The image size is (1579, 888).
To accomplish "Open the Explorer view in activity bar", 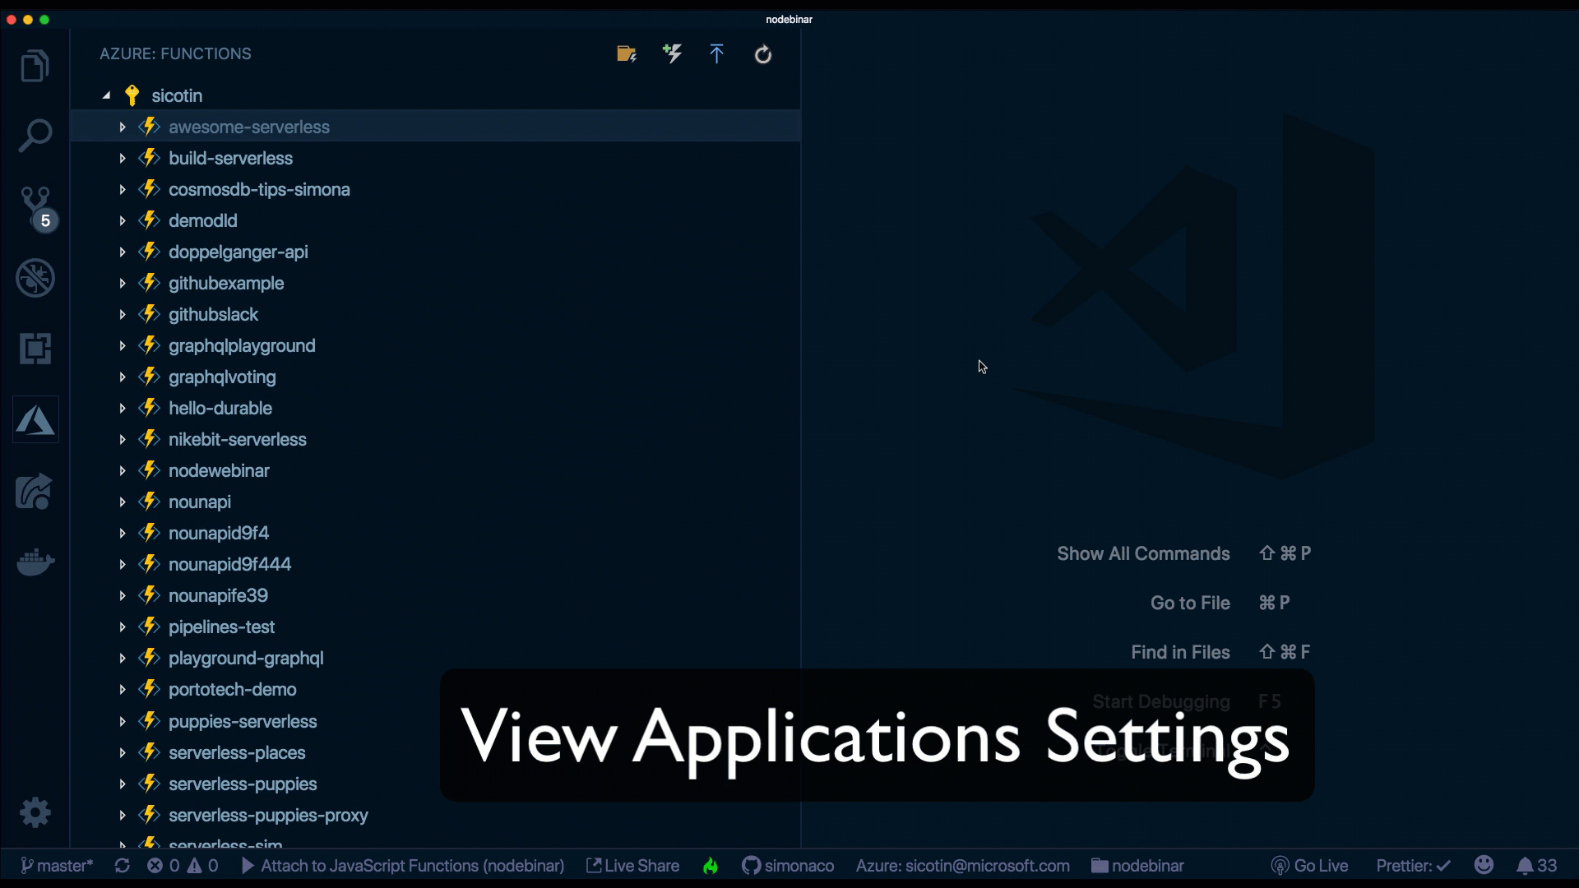I will click(35, 67).
